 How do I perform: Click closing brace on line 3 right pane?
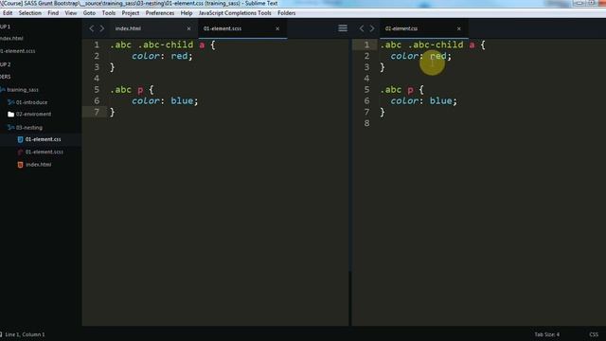[x=383, y=67]
